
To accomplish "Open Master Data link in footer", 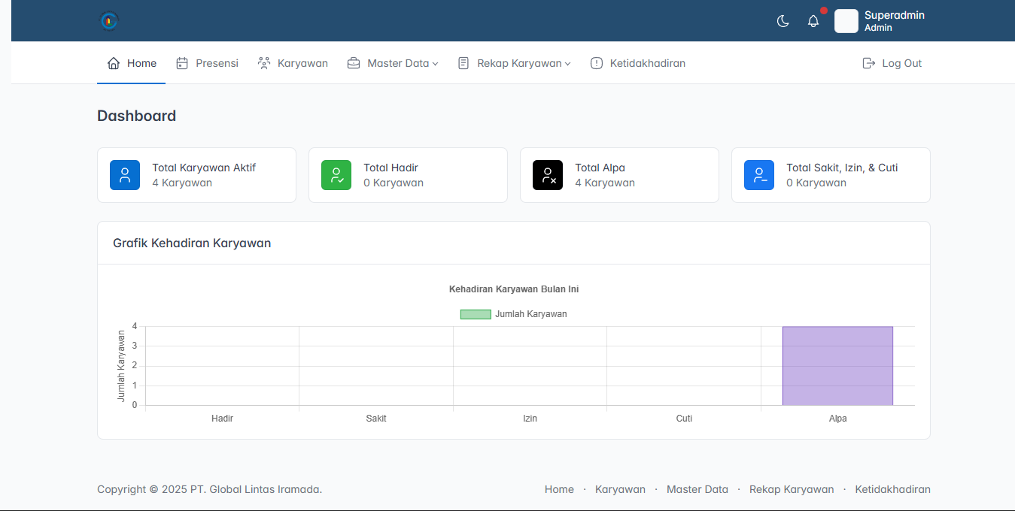I will (697, 489).
